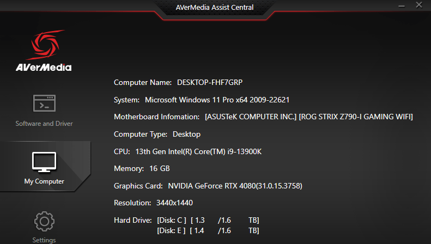
Task: Select the 3440x1440 resolution value
Action: click(x=174, y=203)
